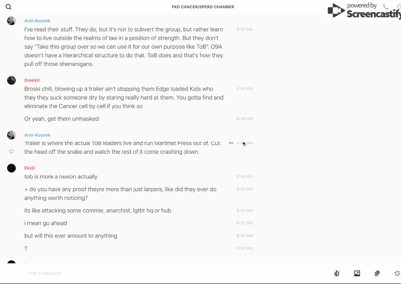
Task: Attach a picture with the image icon
Action: [357, 273]
